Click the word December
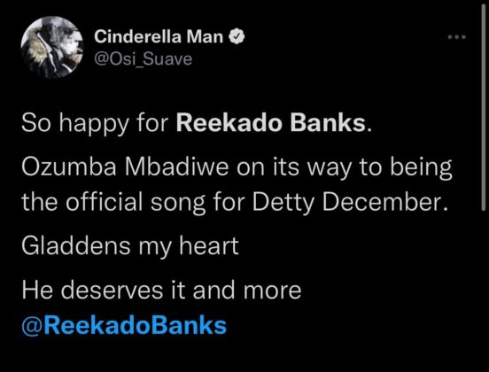The image size is (489, 372). [383, 201]
